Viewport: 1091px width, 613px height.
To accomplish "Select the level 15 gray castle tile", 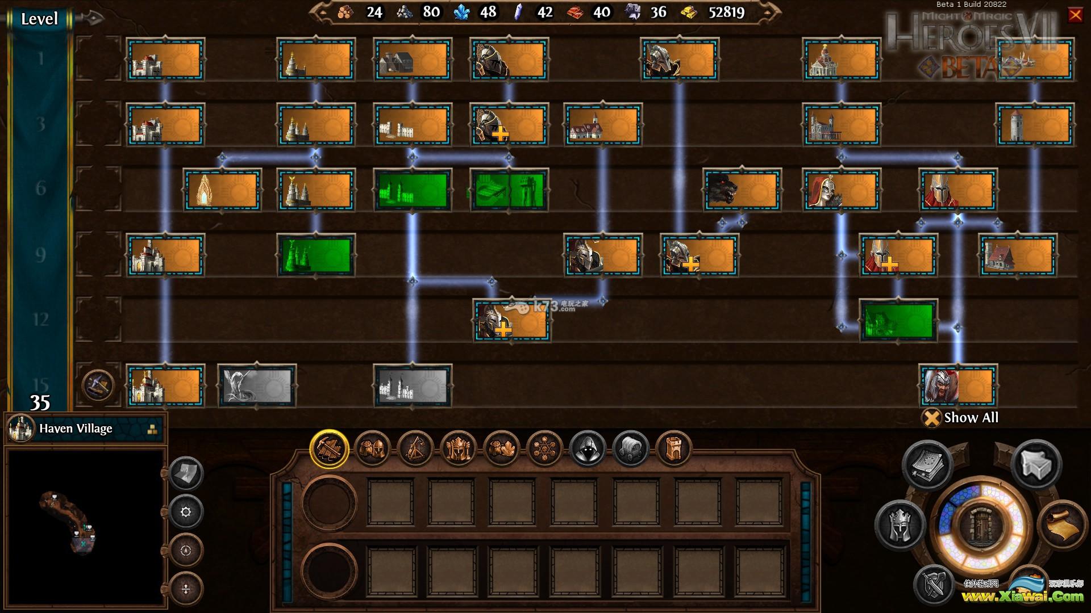I will point(413,386).
